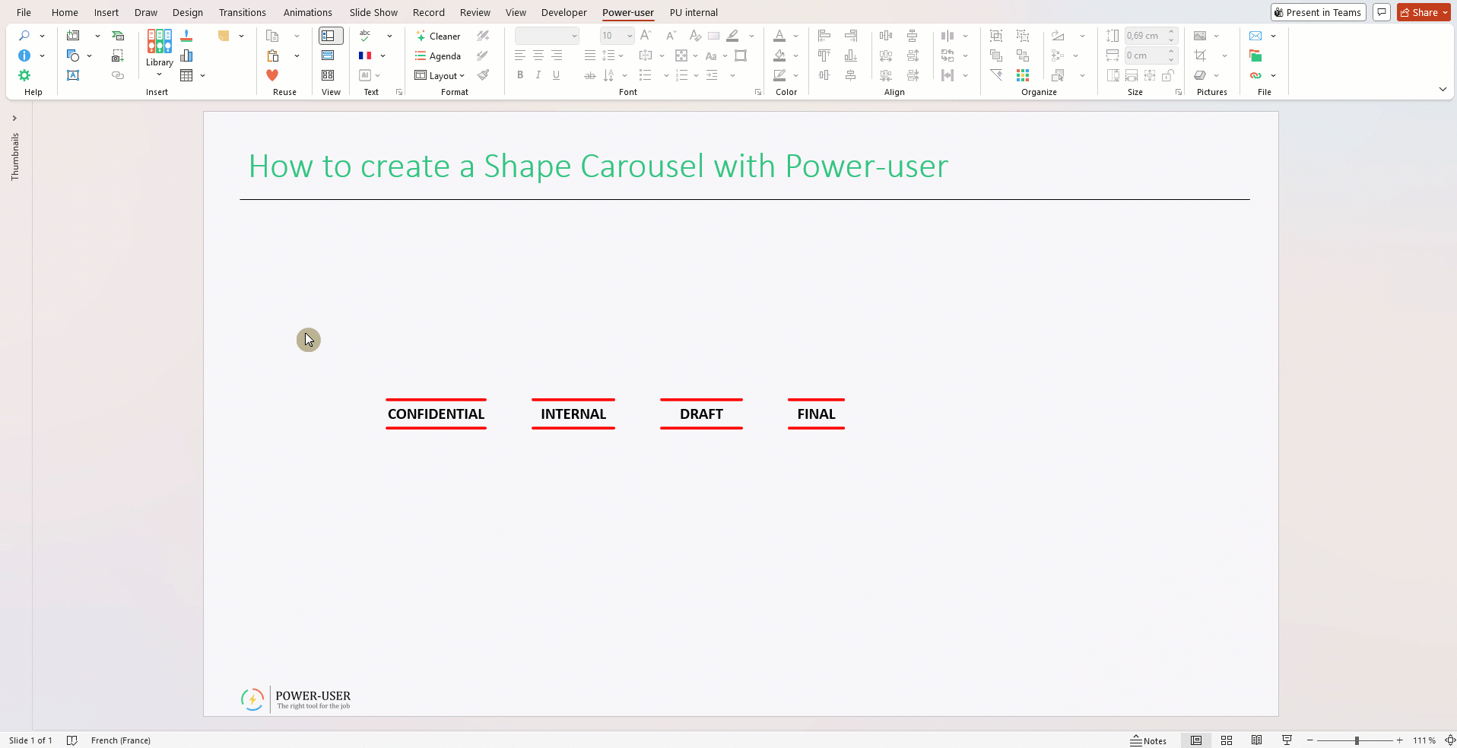Click the text highlight color button

pos(733,36)
